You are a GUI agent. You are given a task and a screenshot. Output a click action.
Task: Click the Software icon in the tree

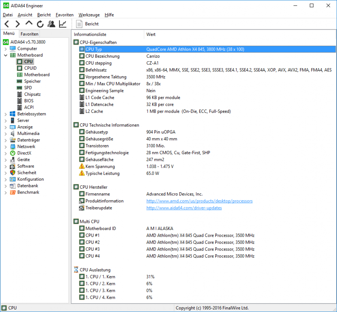pyautogui.click(x=12, y=166)
